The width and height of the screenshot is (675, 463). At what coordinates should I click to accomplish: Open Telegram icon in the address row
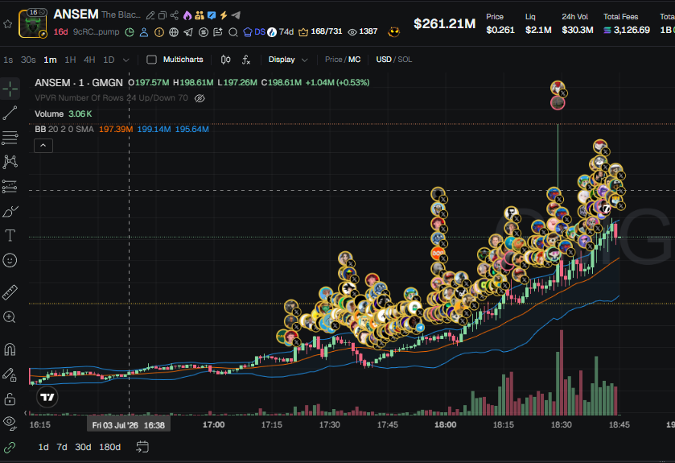click(x=188, y=32)
